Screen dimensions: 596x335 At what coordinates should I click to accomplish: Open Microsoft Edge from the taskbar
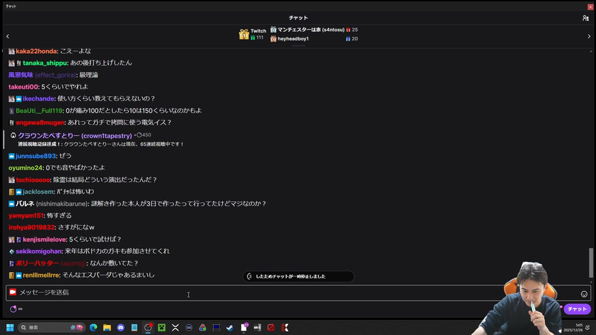(94, 328)
